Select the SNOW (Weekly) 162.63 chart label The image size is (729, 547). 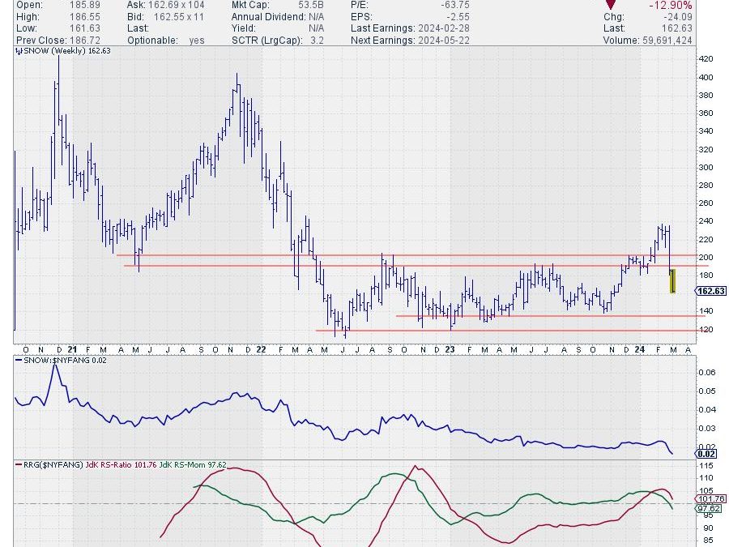pos(67,51)
